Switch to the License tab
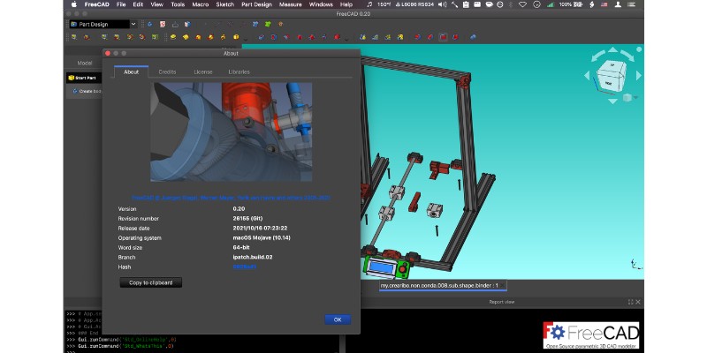 203,72
